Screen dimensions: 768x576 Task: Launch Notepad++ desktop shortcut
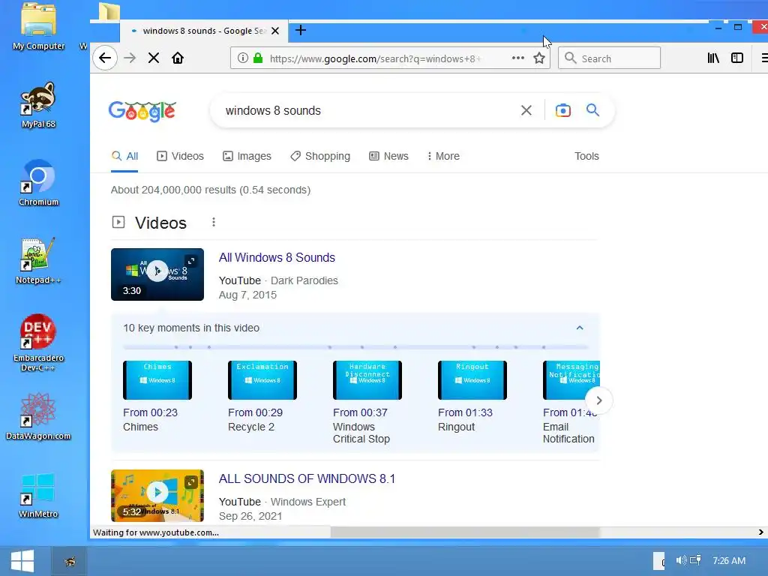pos(39,260)
